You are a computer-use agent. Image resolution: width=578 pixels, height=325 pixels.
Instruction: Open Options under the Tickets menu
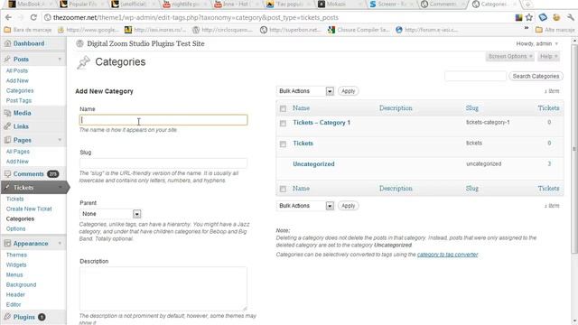point(16,228)
